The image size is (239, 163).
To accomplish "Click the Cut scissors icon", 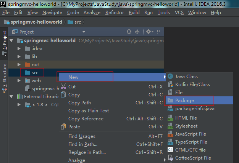I will (63, 86).
